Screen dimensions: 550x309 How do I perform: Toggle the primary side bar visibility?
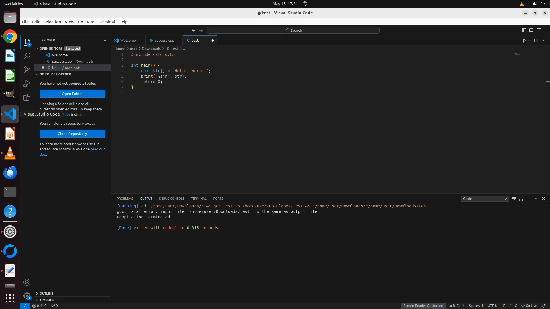pyautogui.click(x=524, y=30)
